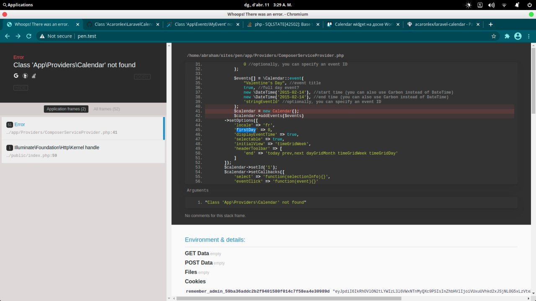Open the brightness indicator in system tray
The width and height of the screenshot is (536, 301).
[468, 5]
